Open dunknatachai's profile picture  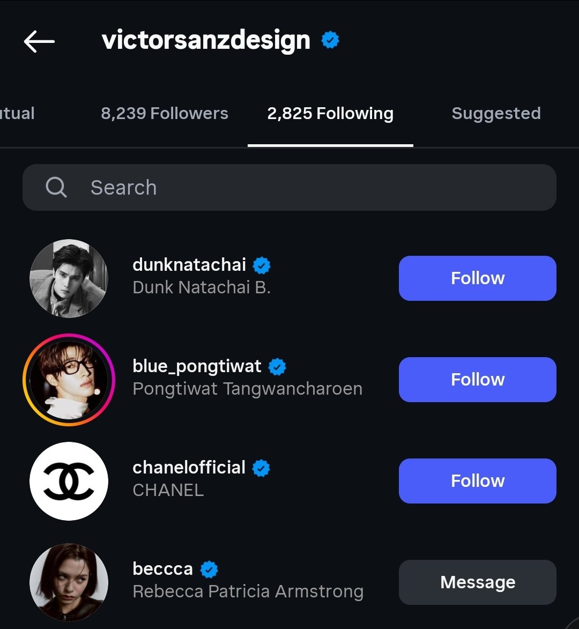coord(69,278)
